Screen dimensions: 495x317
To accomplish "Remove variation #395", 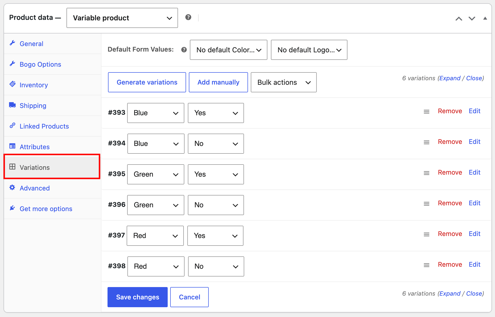I will pyautogui.click(x=450, y=172).
